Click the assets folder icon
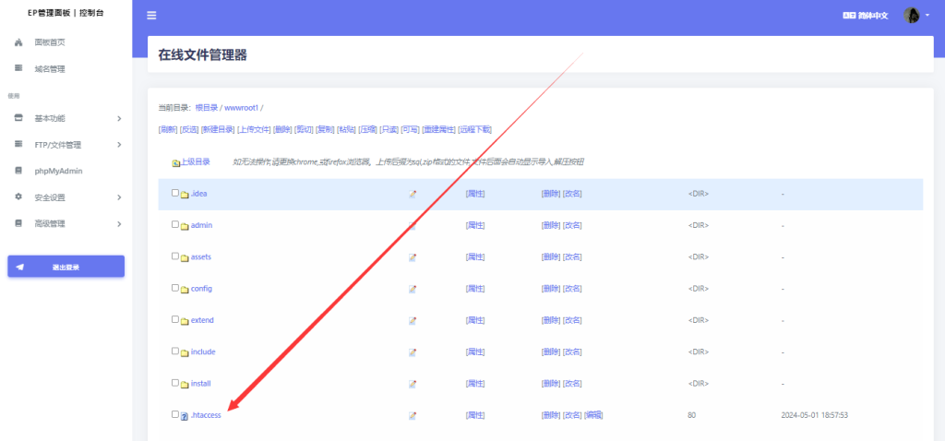Screen dimensions: 945x441 click(185, 257)
